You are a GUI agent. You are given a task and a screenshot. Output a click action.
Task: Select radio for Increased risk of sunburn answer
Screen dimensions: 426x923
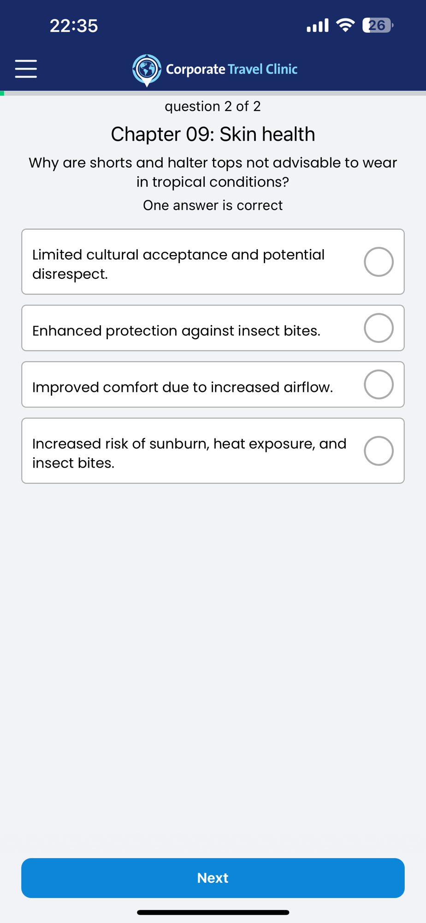(379, 451)
